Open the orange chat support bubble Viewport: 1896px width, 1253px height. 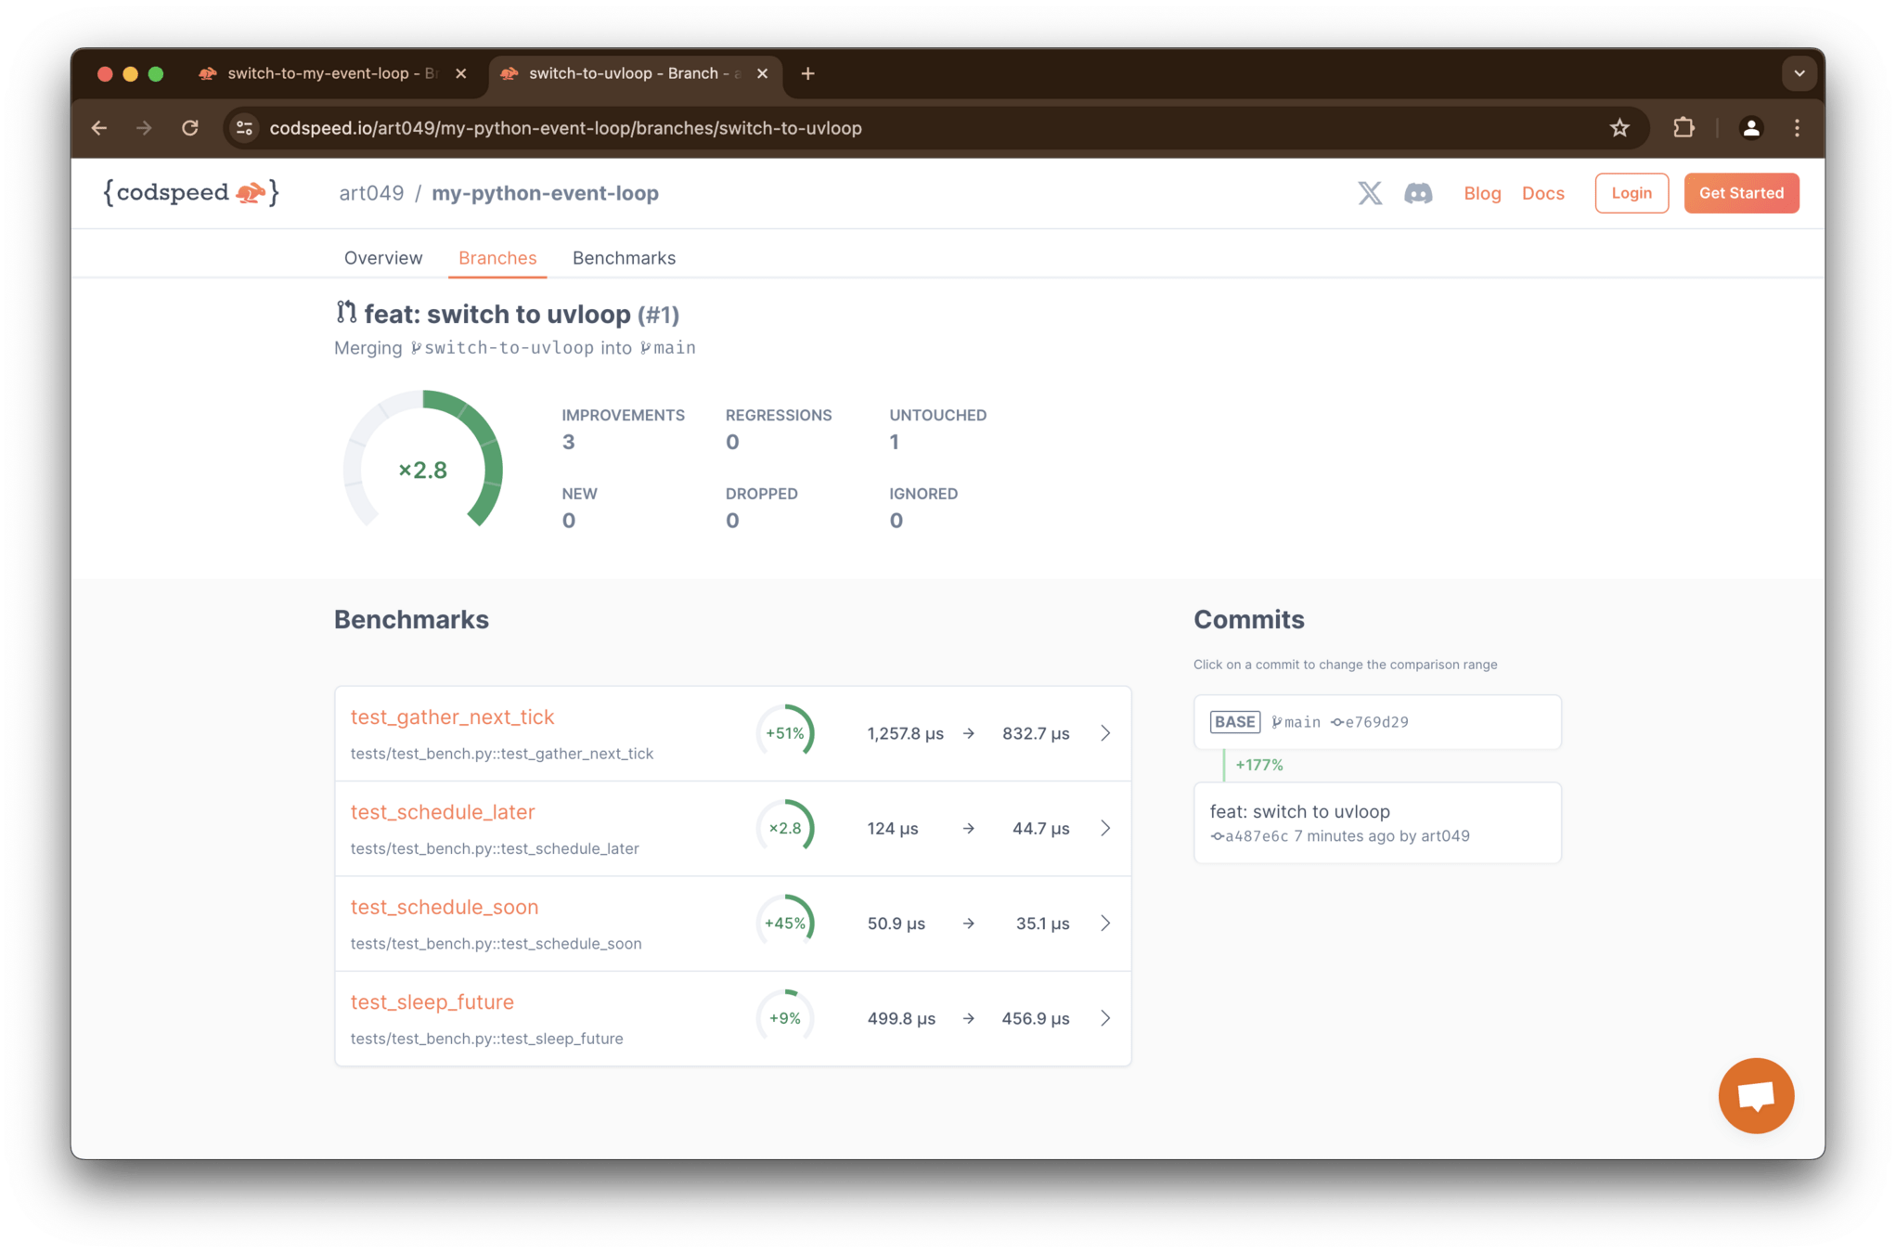pos(1755,1095)
